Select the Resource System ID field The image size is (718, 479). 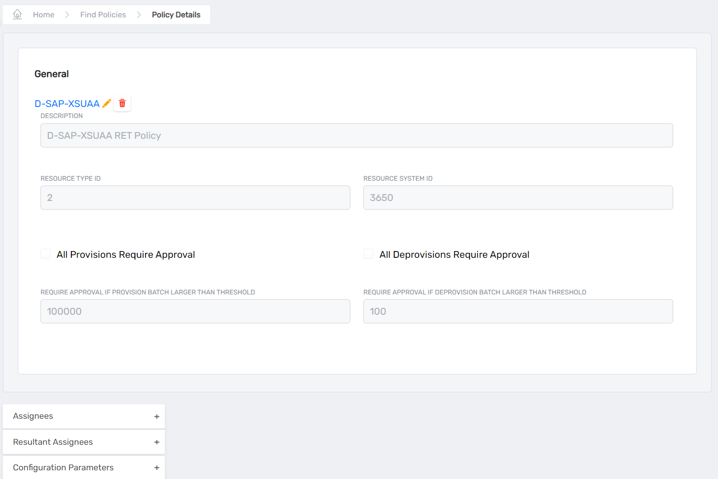click(x=518, y=198)
